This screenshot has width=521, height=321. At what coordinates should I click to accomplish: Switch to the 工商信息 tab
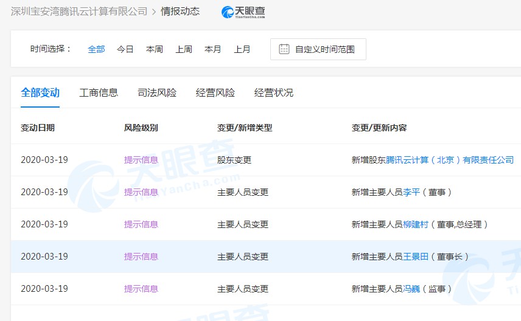click(x=99, y=92)
